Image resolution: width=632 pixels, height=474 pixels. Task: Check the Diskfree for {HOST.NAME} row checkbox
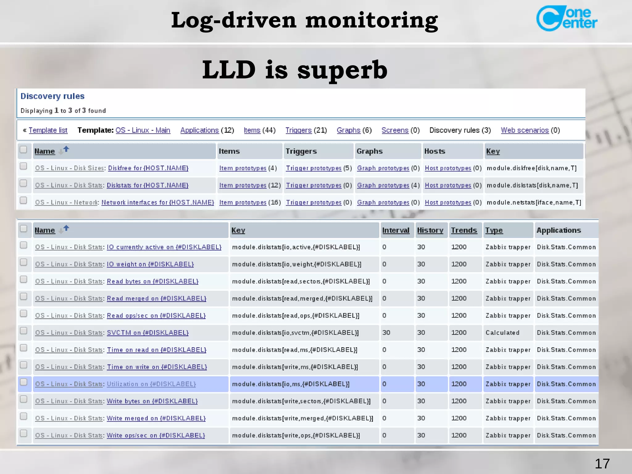click(x=23, y=166)
